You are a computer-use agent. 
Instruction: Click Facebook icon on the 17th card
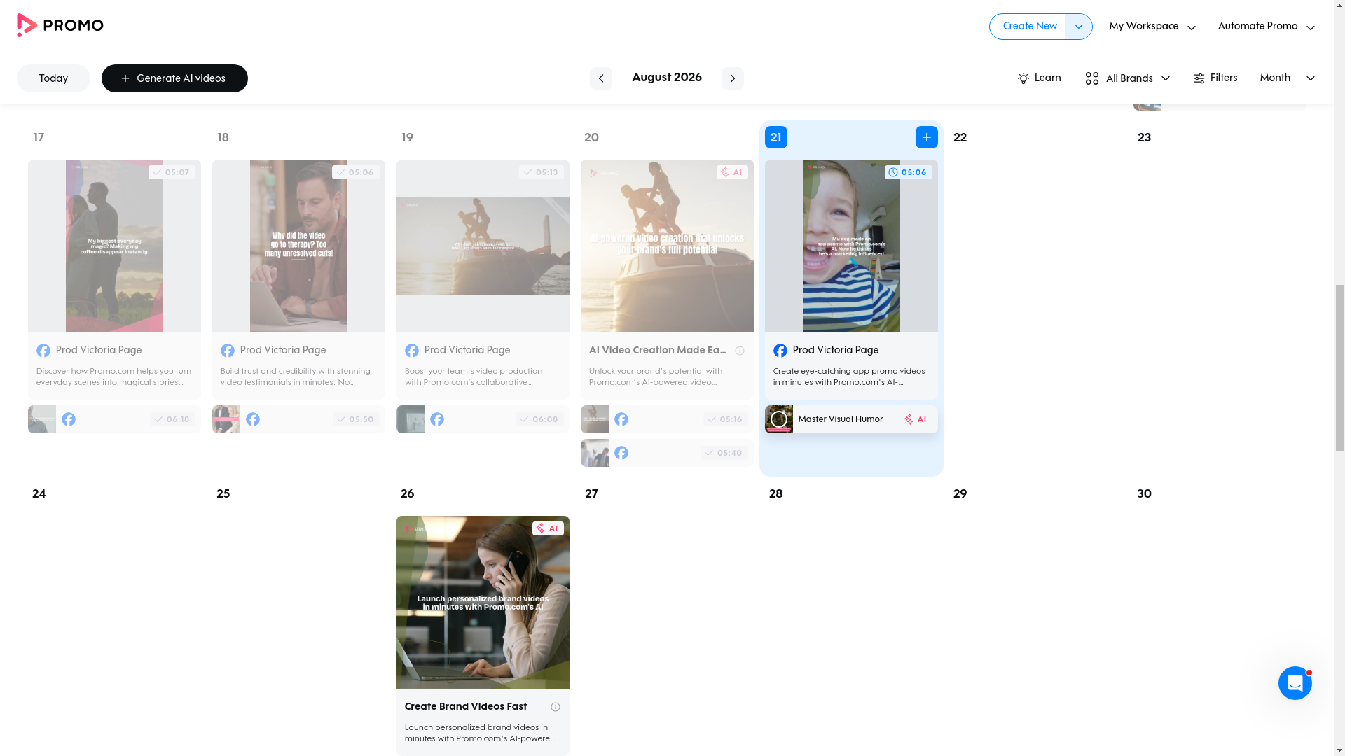(43, 351)
